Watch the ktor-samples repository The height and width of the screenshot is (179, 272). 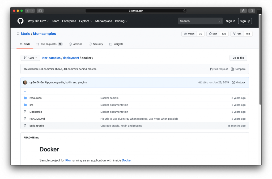point(189,34)
